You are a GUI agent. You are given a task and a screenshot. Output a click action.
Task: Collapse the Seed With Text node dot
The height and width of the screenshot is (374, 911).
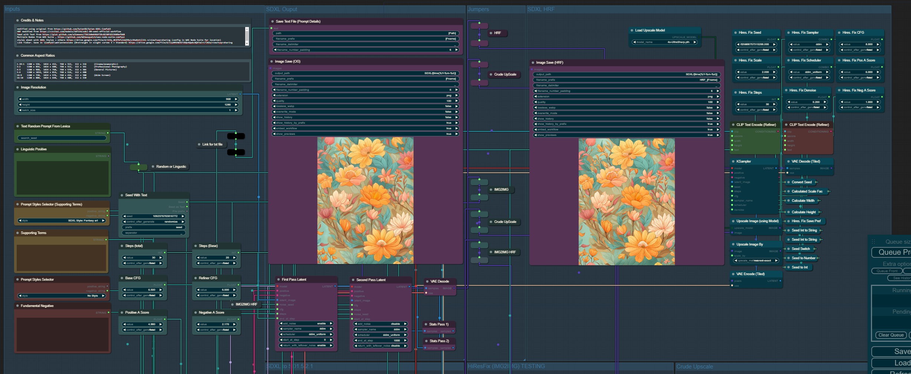point(122,195)
